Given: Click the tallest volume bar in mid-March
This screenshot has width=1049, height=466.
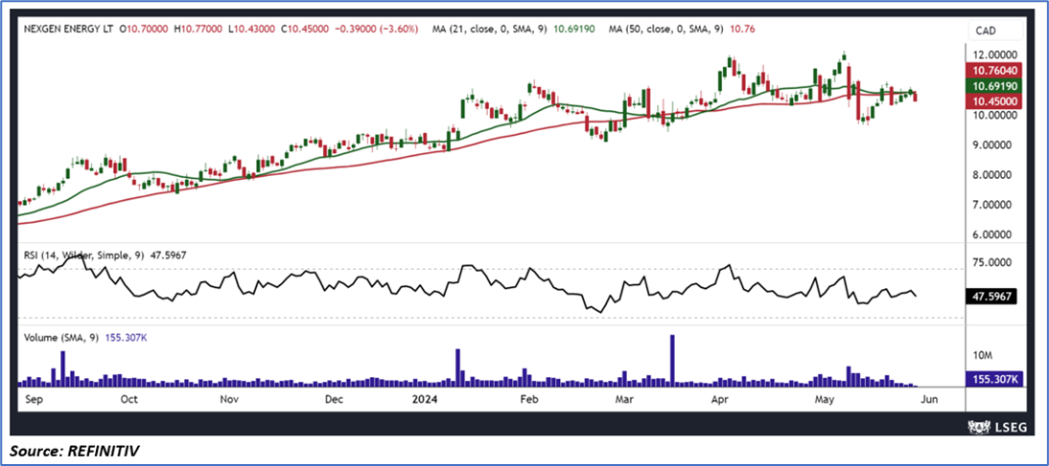Looking at the screenshot, I should pos(672,361).
